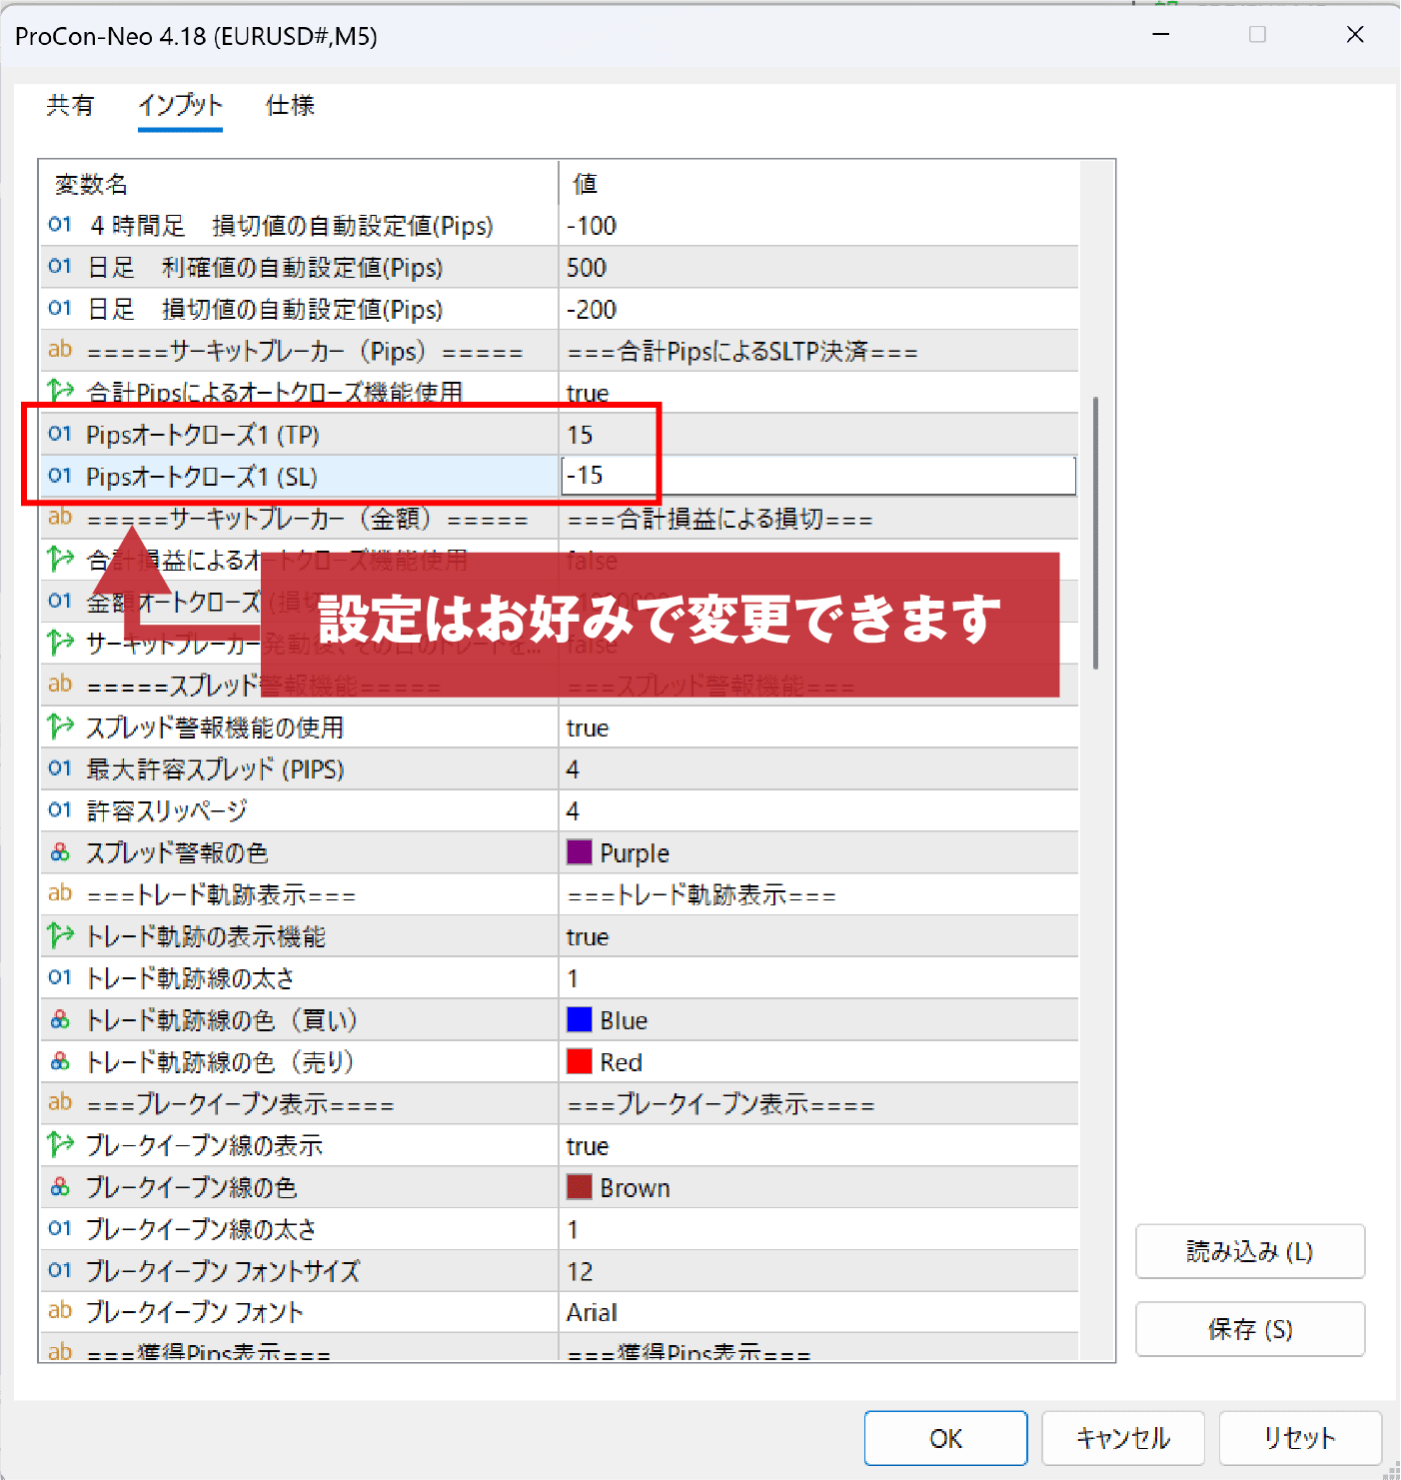Click the string icon beside ===トレード軌跡表示===
The height and width of the screenshot is (1480, 1401).
tap(60, 893)
